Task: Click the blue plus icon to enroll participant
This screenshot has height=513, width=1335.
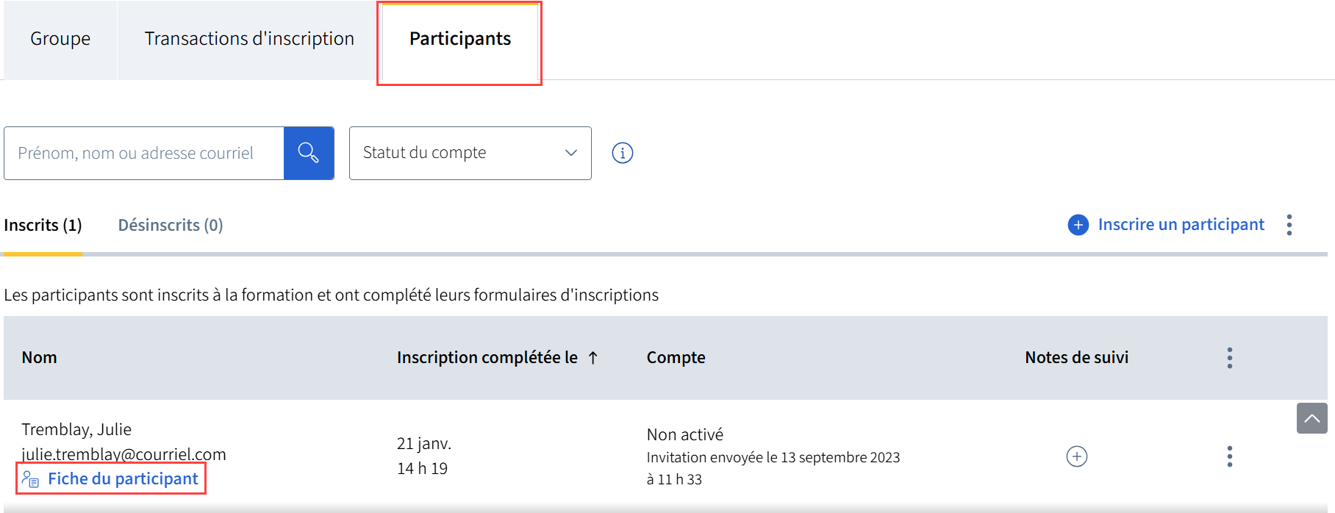Action: pyautogui.click(x=1078, y=225)
